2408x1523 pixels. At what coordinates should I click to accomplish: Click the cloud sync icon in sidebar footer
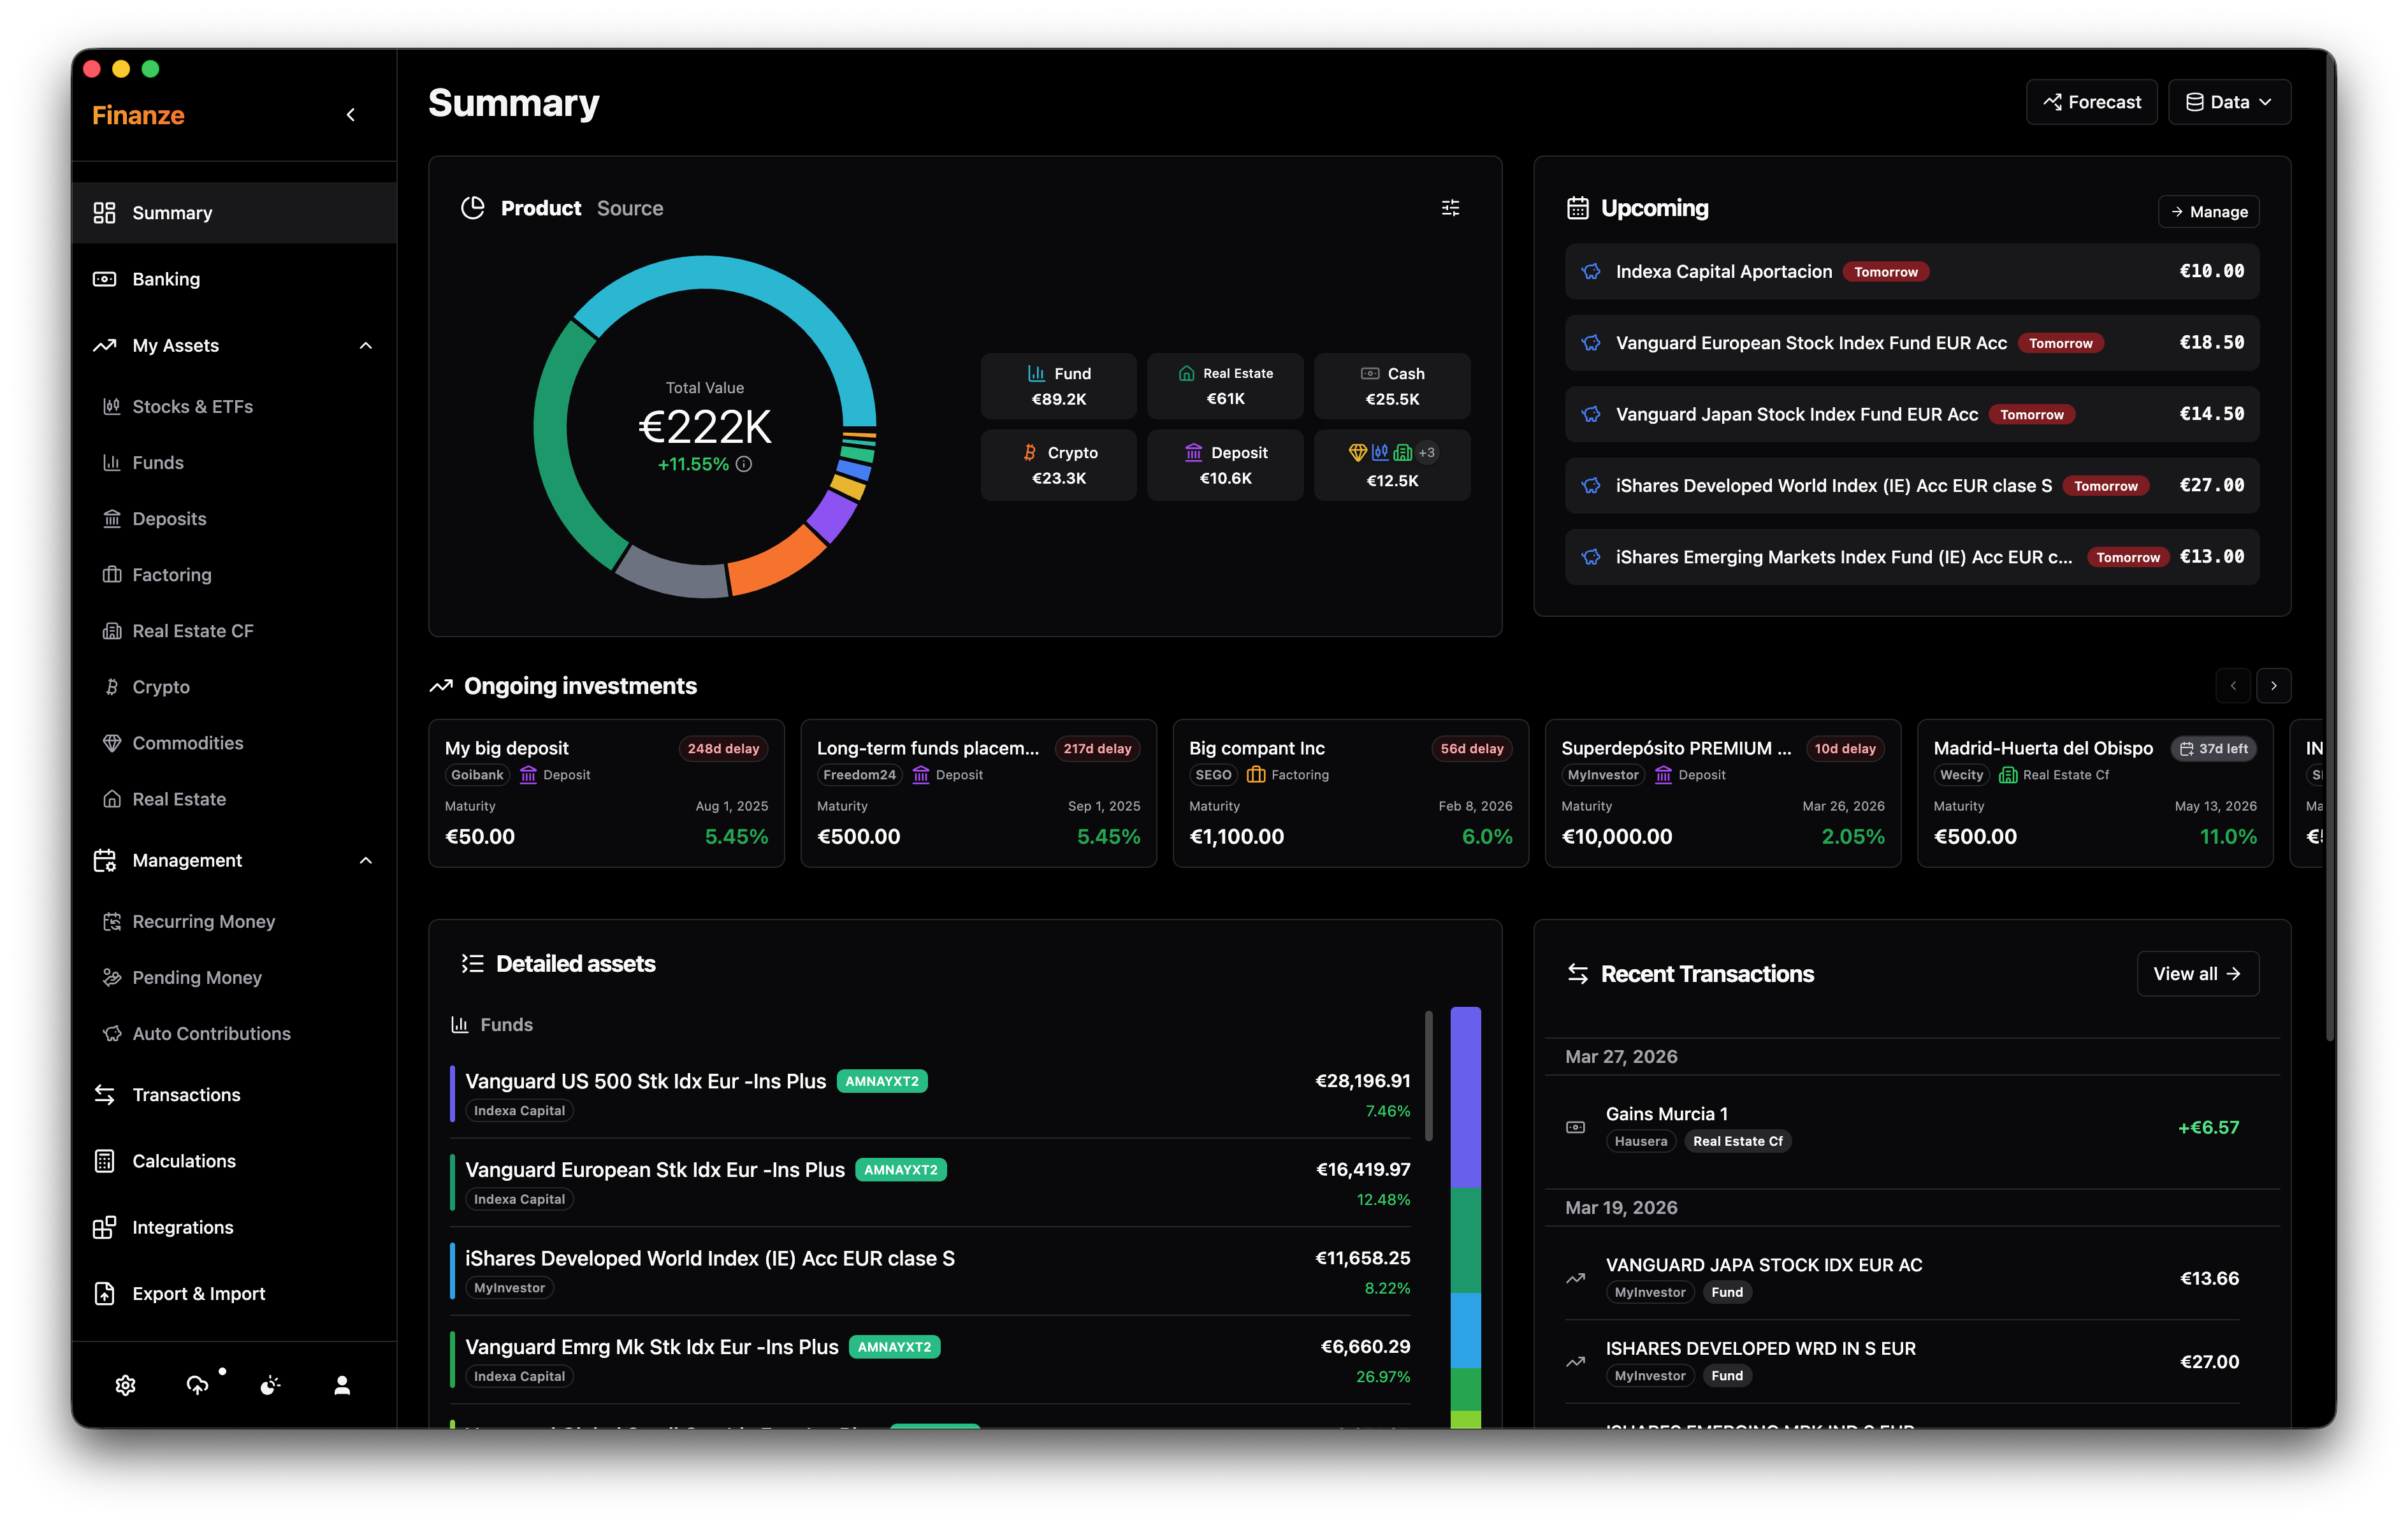coord(198,1384)
